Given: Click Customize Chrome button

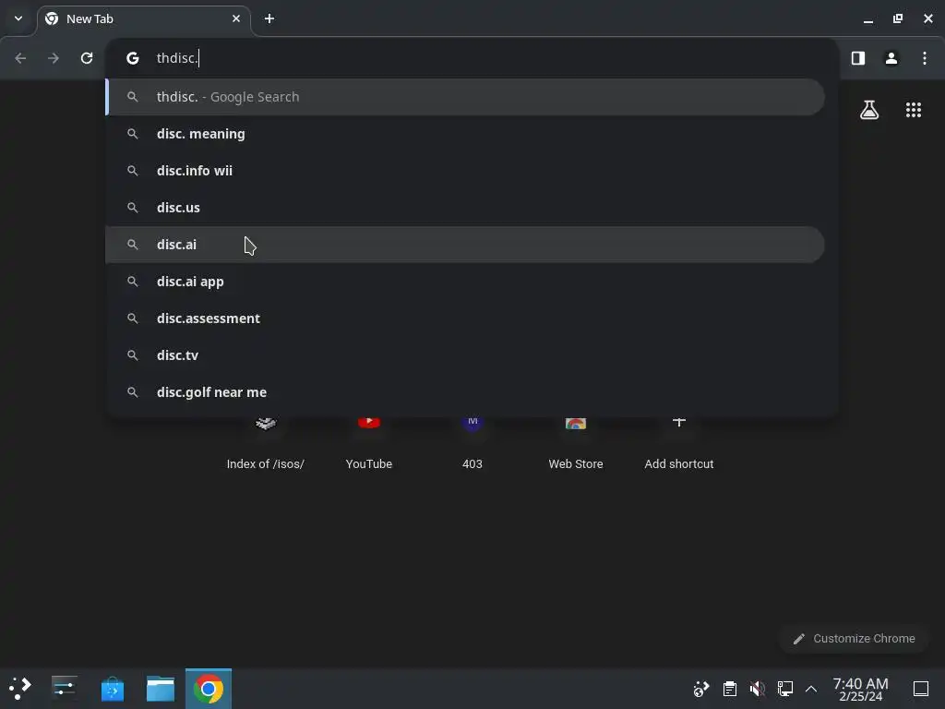Looking at the screenshot, I should click(x=854, y=639).
